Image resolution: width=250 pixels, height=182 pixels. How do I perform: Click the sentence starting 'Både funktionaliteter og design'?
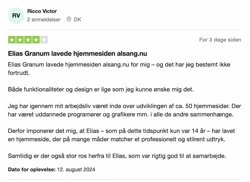(x=101, y=89)
